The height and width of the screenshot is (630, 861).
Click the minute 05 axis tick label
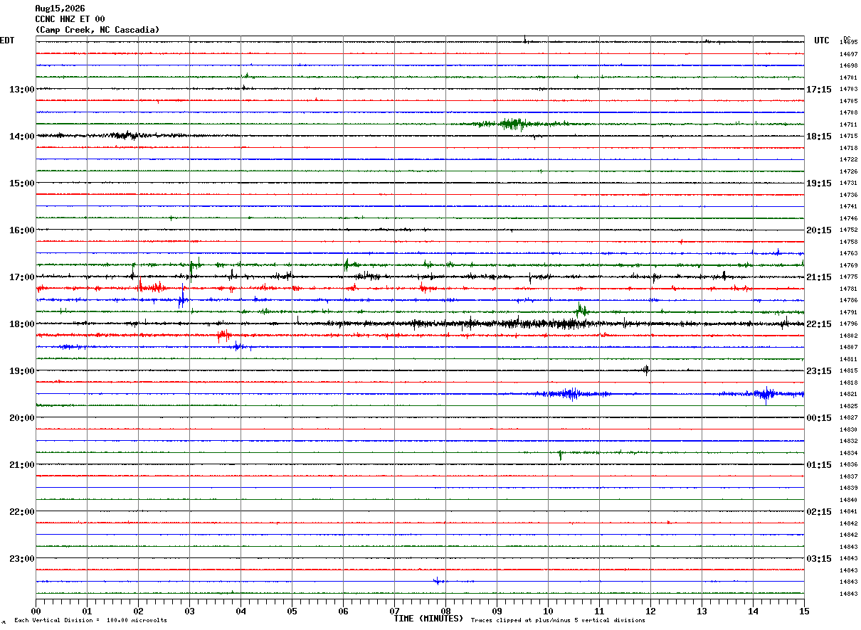pos(292,611)
